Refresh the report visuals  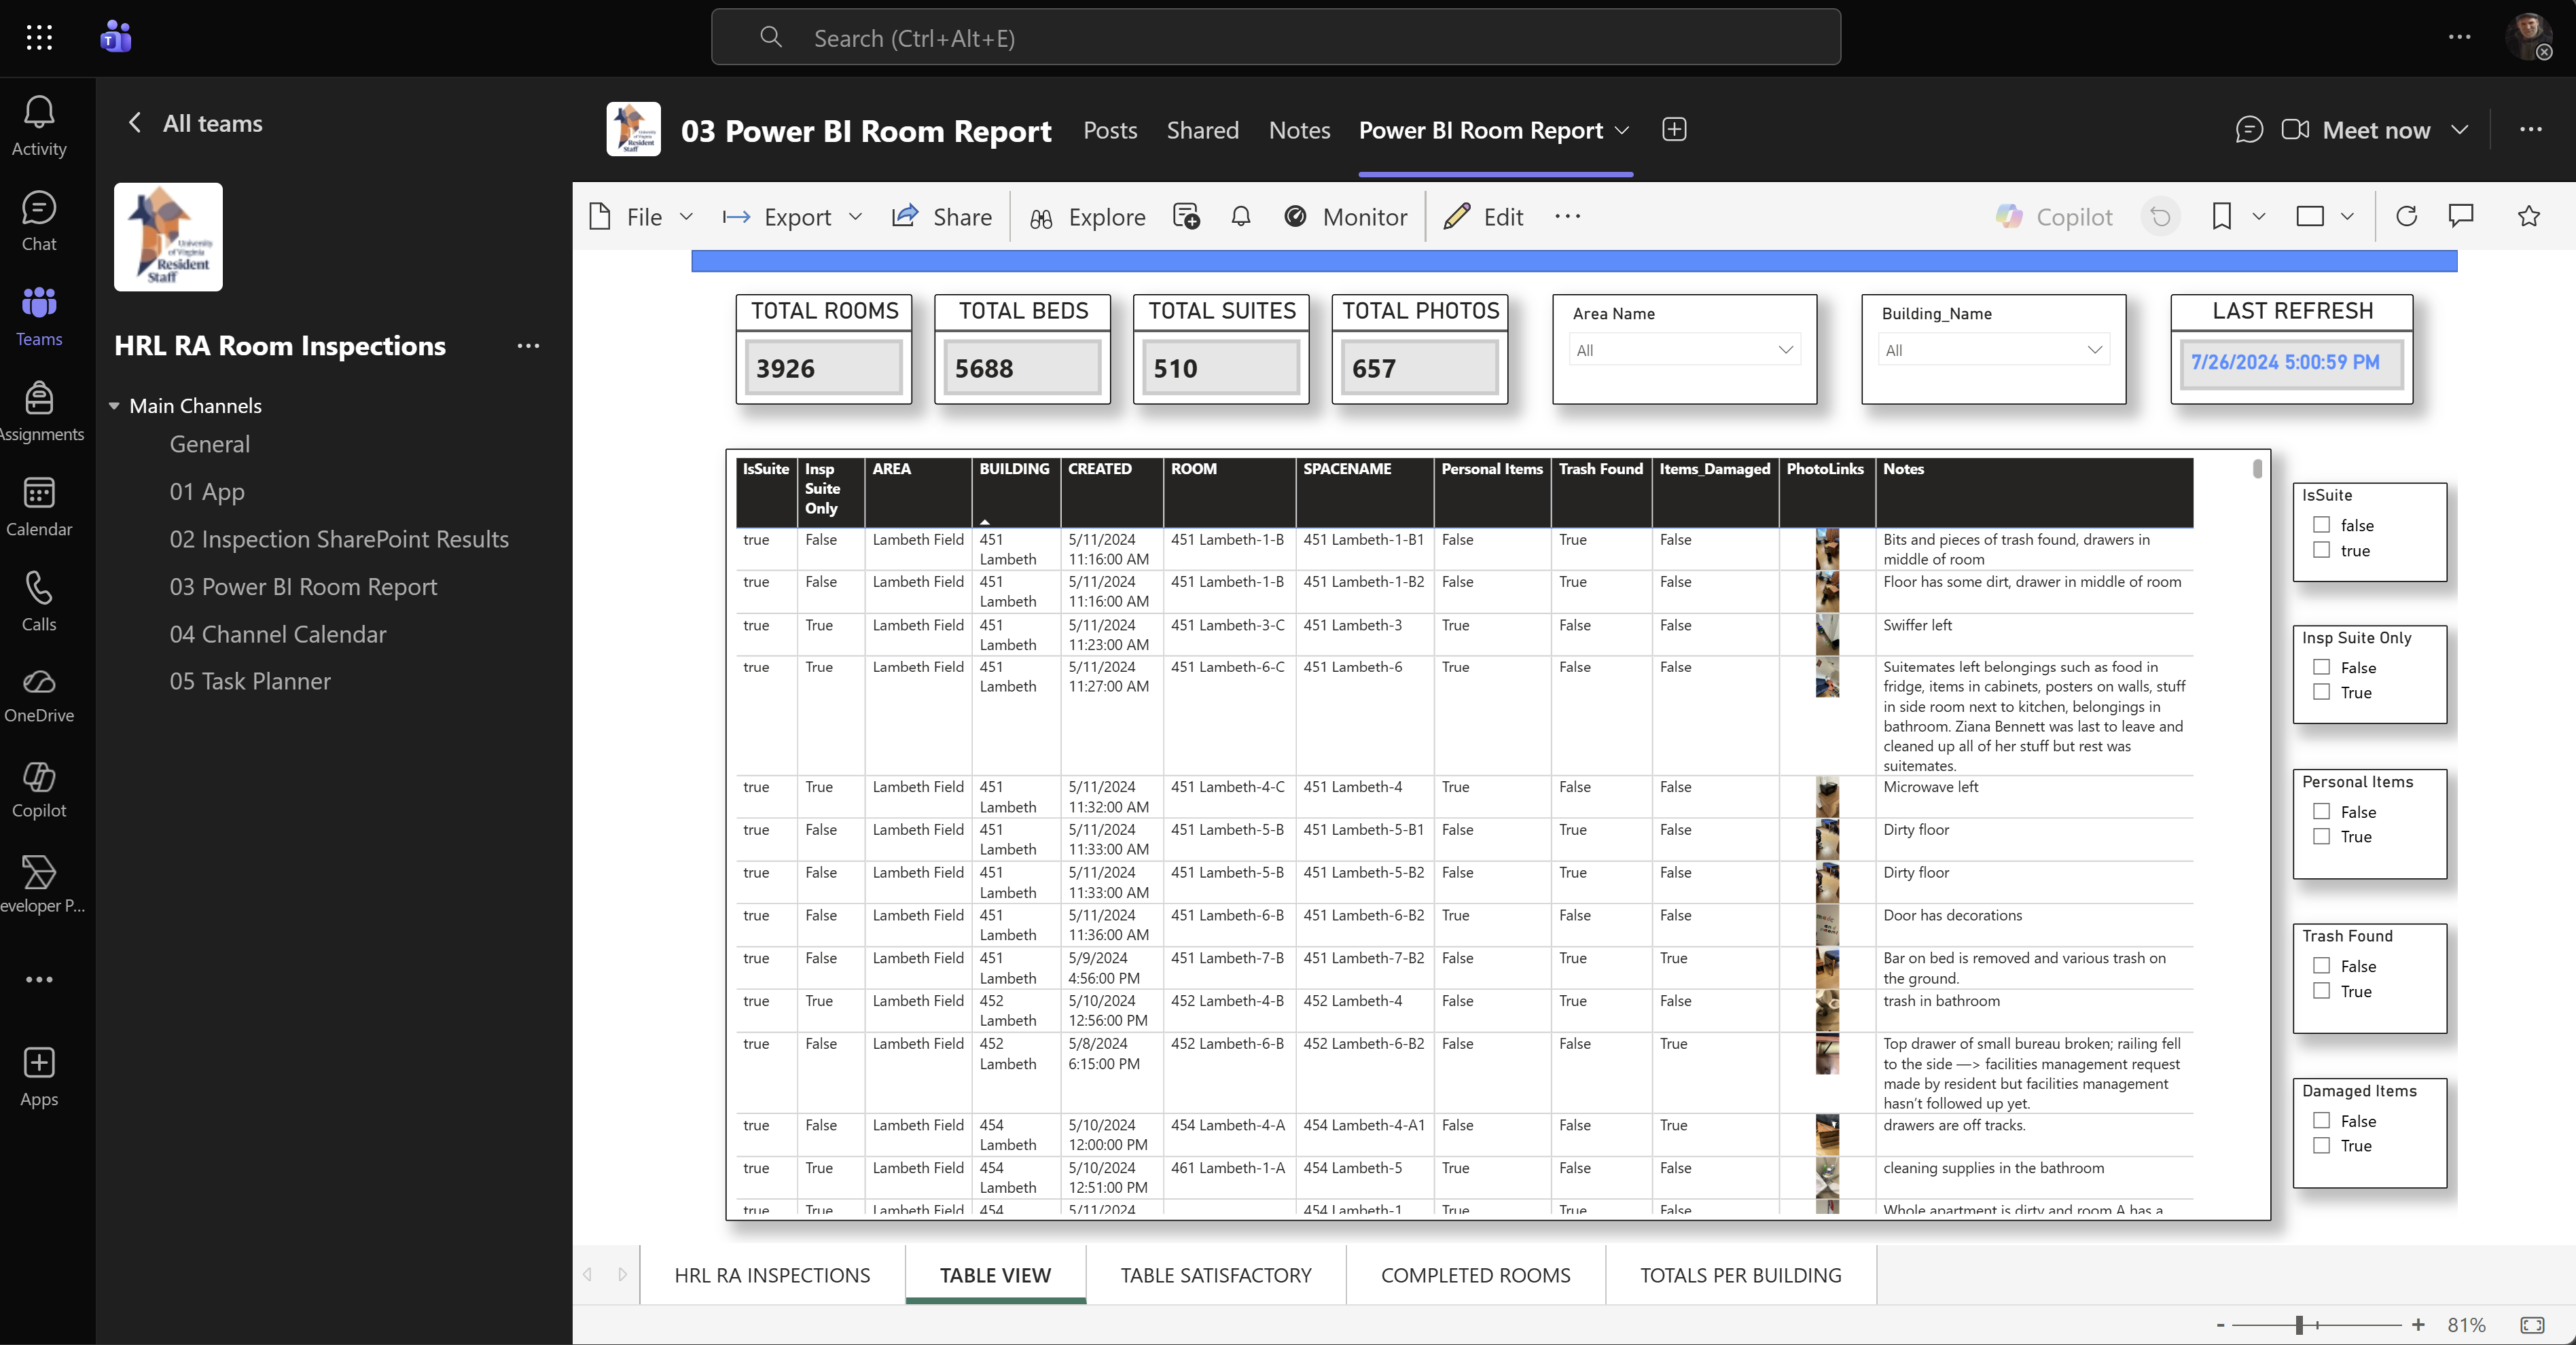click(2407, 216)
